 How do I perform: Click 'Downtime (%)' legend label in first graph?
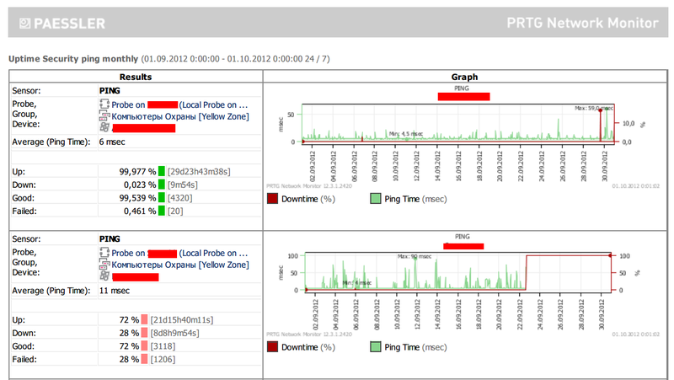[x=308, y=199]
